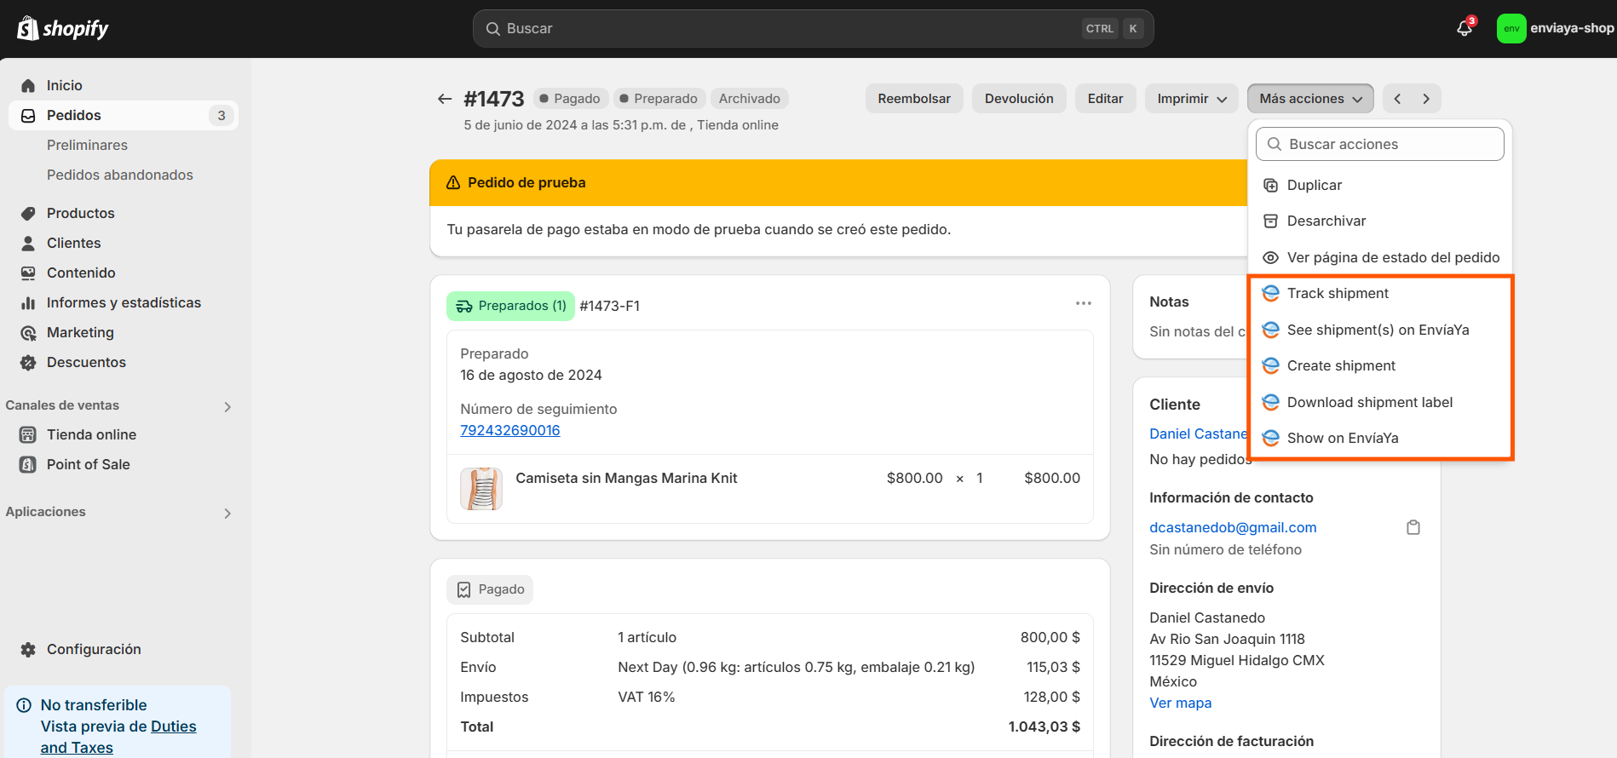
Task: Open Preliminares under Pedidos
Action: point(87,145)
